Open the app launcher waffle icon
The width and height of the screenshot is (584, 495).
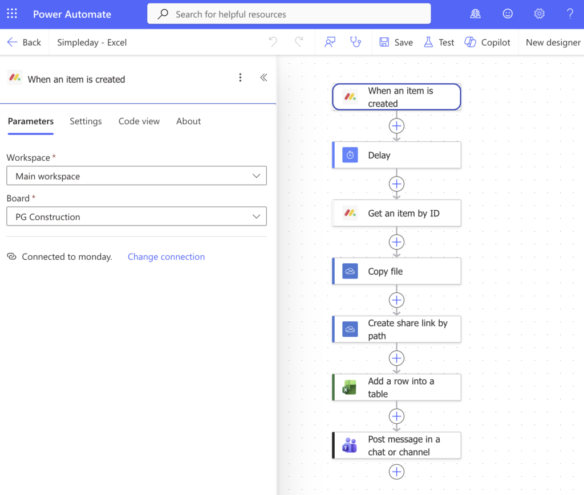[x=12, y=14]
